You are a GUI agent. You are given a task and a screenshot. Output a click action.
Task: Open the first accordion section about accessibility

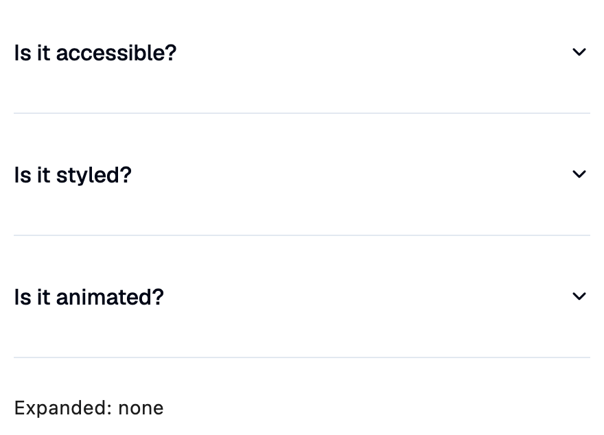click(x=302, y=52)
